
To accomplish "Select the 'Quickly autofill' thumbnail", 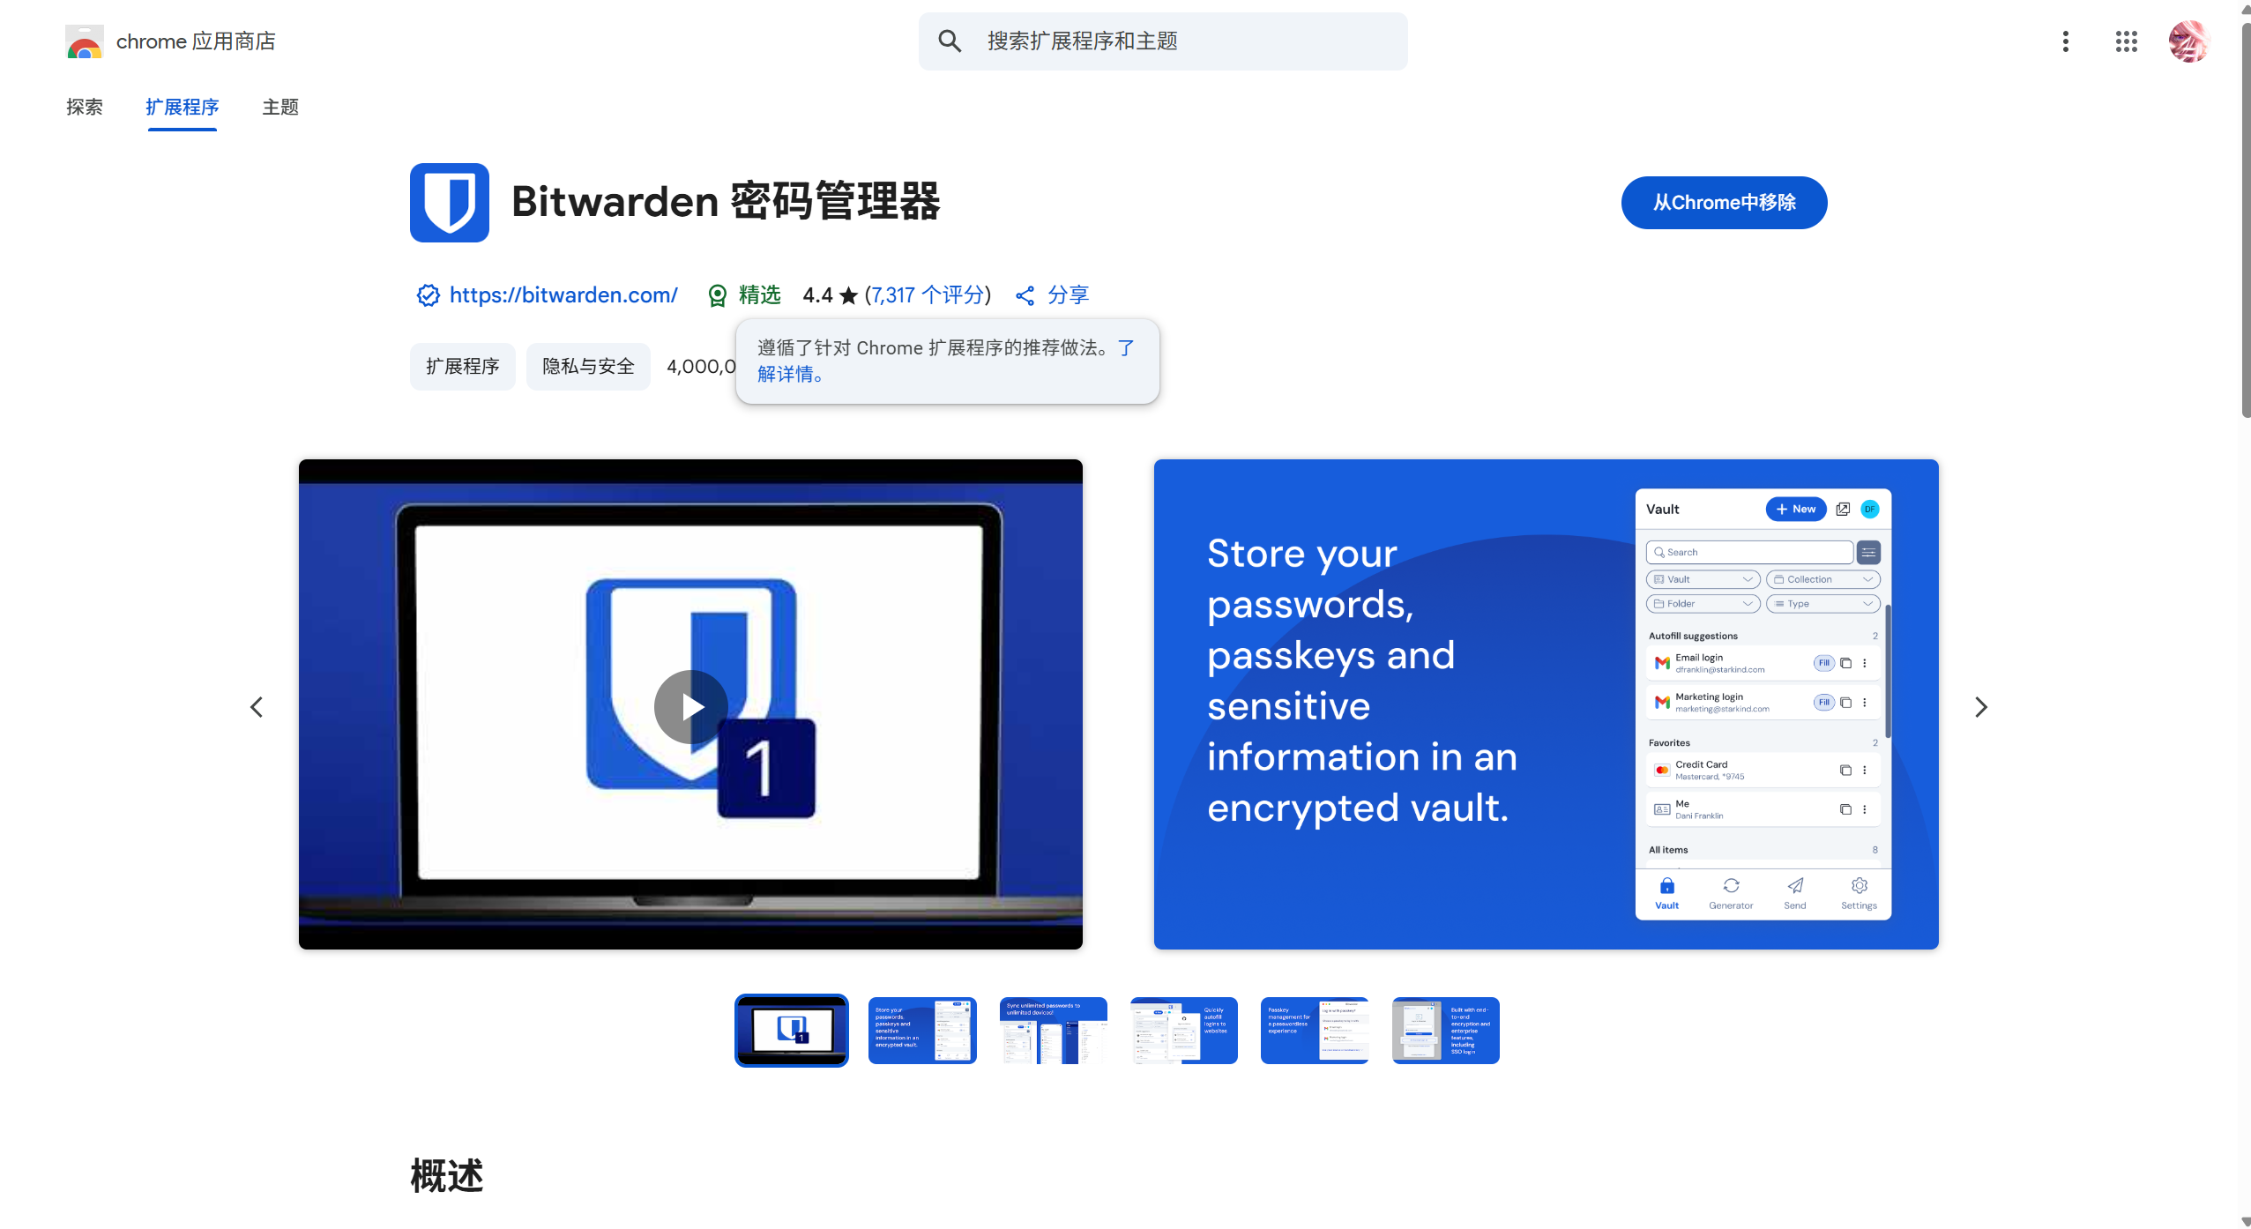I will pyautogui.click(x=1184, y=1030).
